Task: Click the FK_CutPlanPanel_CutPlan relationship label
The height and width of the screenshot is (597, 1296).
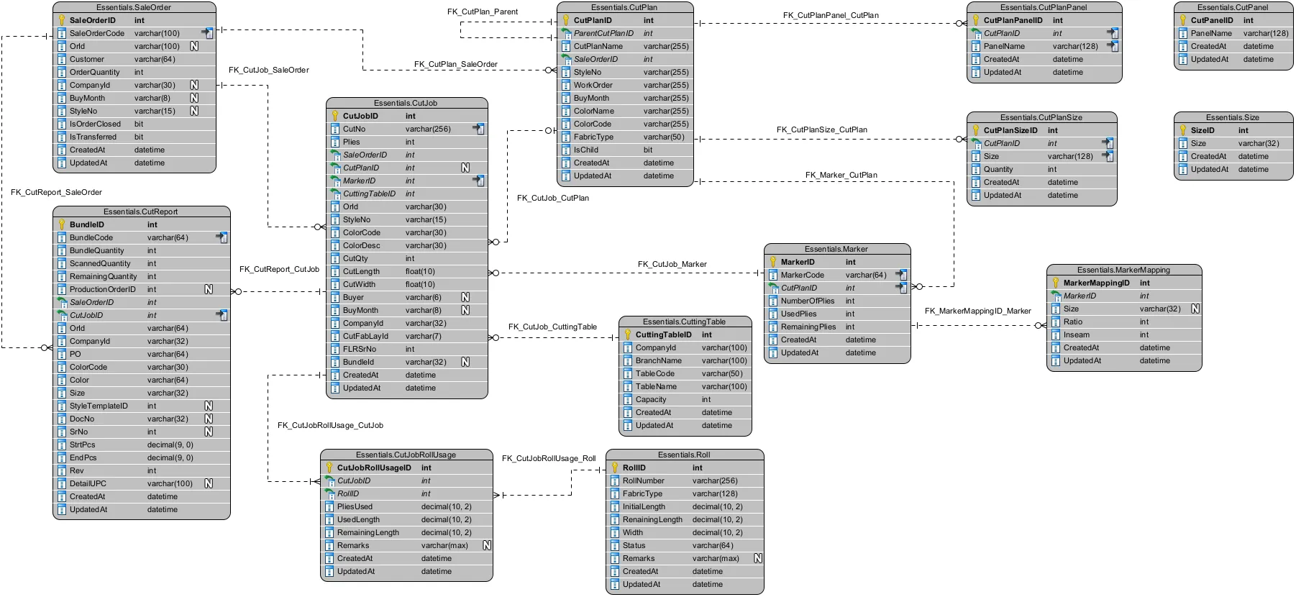Action: pyautogui.click(x=830, y=15)
